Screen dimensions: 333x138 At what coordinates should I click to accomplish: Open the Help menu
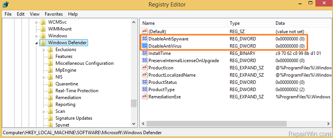click(73, 14)
